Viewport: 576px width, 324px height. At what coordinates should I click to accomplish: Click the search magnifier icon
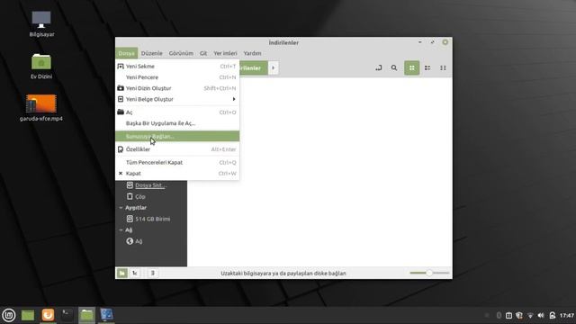click(394, 68)
